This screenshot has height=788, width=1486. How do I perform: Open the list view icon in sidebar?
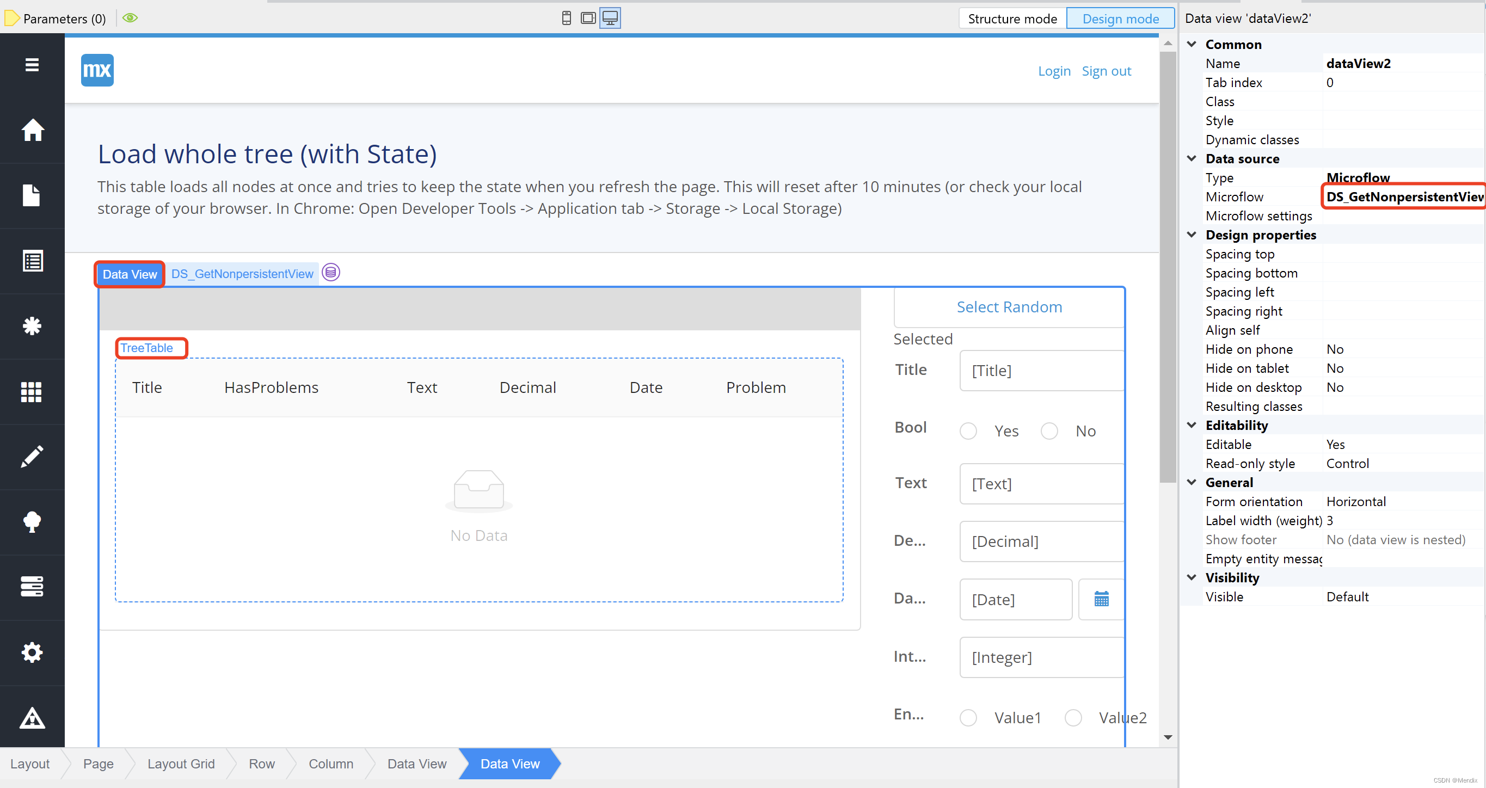tap(32, 261)
